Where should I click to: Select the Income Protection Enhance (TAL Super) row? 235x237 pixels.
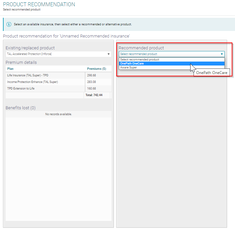click(59, 82)
